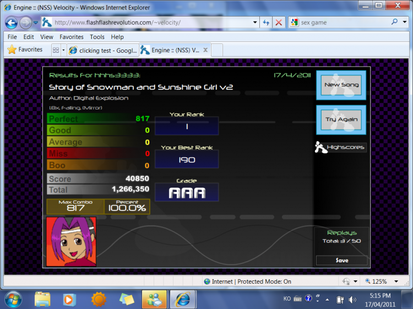Screen dimensions: 413x309
Task: Open Favorites star in the toolbar
Action: [25, 49]
